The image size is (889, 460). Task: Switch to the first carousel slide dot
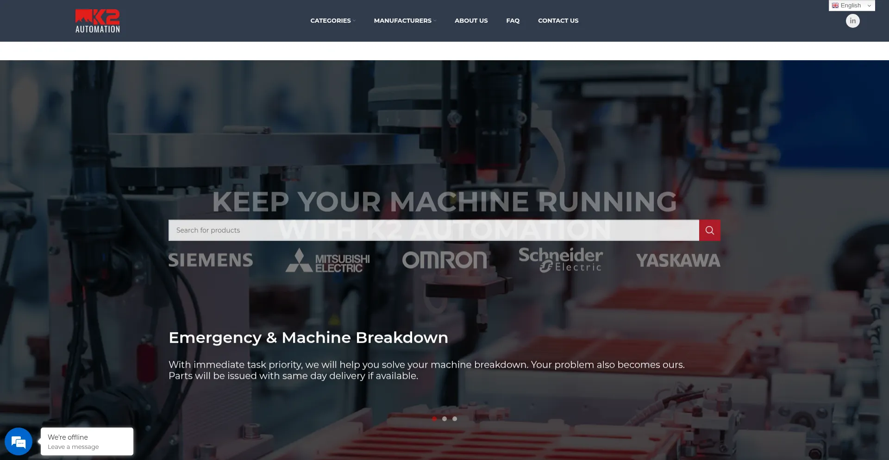[x=434, y=419]
